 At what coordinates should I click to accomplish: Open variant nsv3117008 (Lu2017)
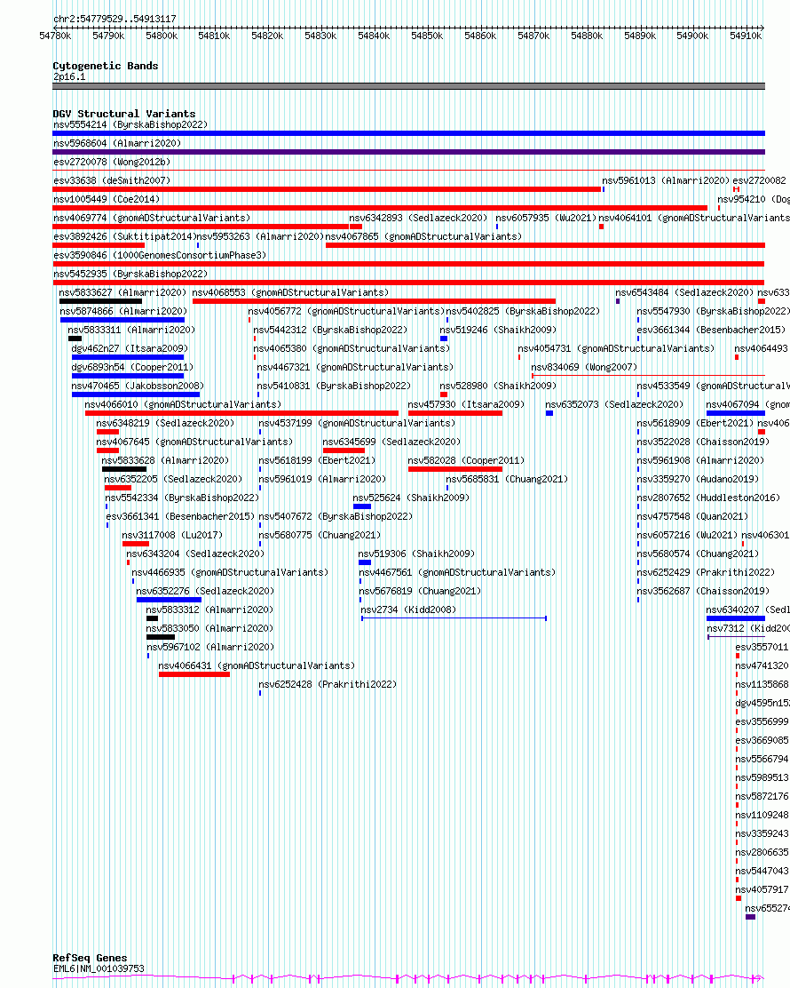172,536
